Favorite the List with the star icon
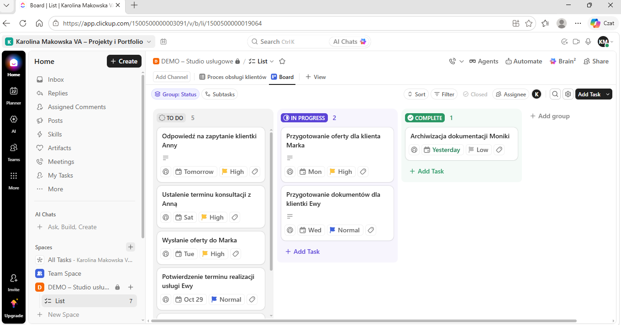Viewport: 621px width, 325px height. coord(282,61)
